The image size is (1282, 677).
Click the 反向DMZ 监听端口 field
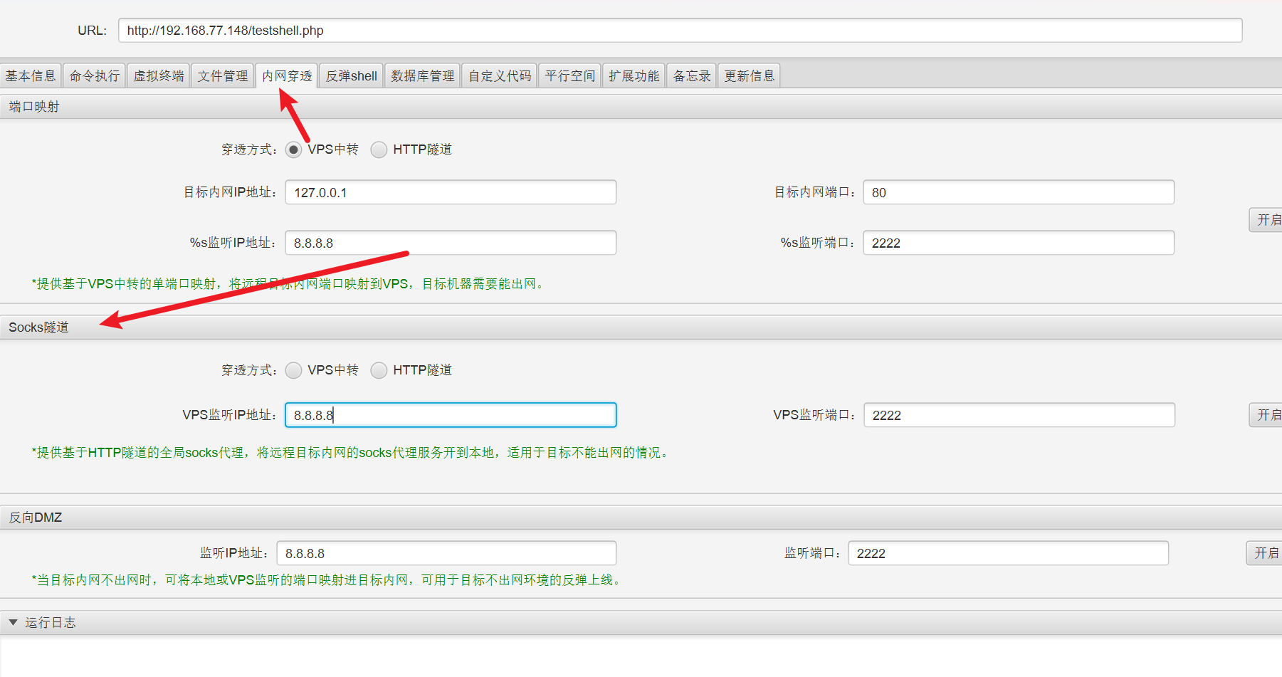[1008, 554]
